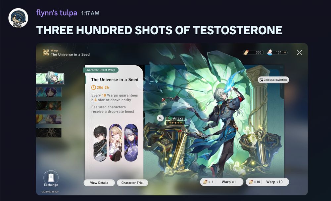Click flynn's tulpa profile avatar

(18, 18)
